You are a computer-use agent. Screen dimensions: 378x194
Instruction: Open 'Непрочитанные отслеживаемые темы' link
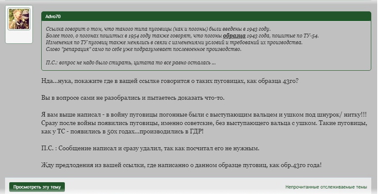click(x=326, y=187)
